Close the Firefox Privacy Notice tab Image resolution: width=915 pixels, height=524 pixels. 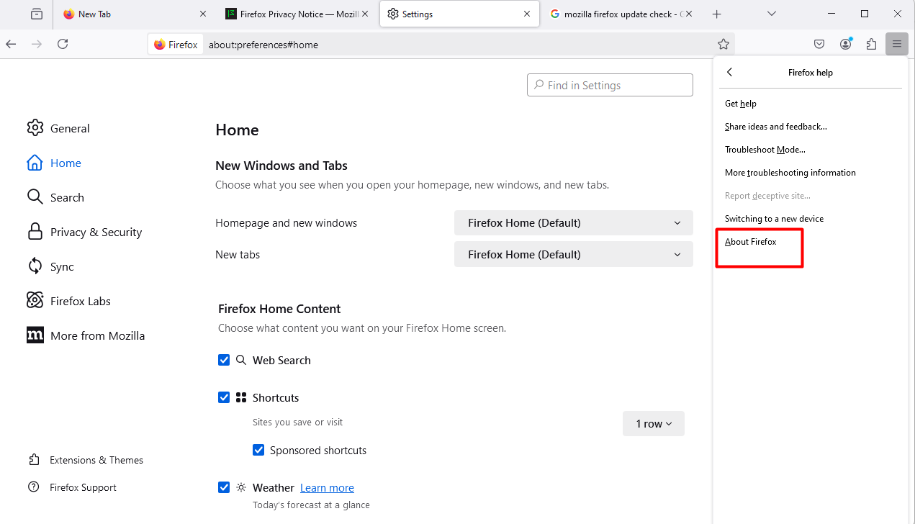pyautogui.click(x=365, y=14)
